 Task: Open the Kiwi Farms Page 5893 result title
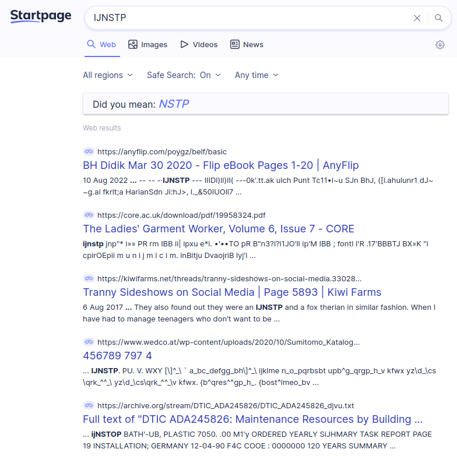pyautogui.click(x=232, y=292)
